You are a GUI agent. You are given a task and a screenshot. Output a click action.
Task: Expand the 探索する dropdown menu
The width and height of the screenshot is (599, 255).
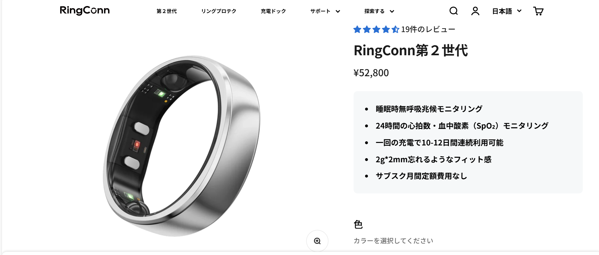(379, 11)
